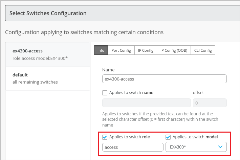Click the switch role field containing access
This screenshot has width=240, height=160.
[x=133, y=147]
